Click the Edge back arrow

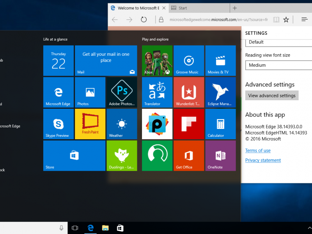(115, 19)
